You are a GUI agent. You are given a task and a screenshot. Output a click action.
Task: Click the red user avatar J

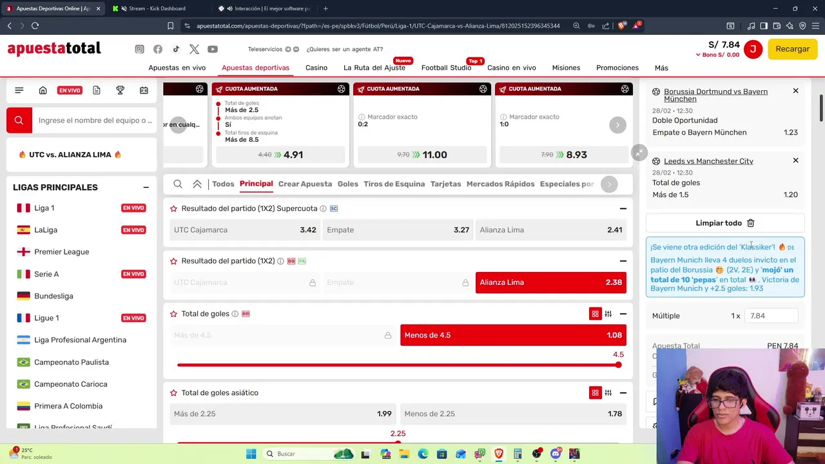tap(753, 49)
